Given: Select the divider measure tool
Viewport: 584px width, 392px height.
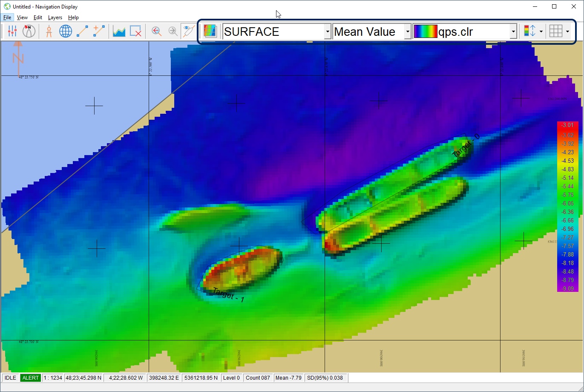Looking at the screenshot, I should click(49, 31).
